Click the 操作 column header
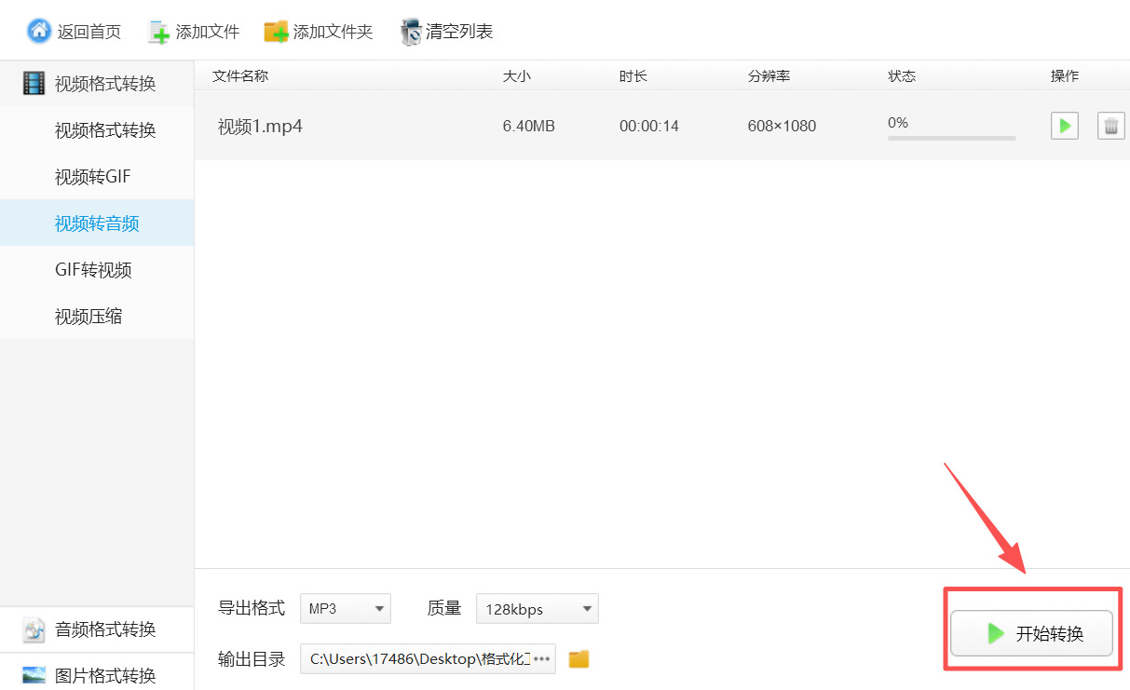1130x690 pixels. [1065, 76]
